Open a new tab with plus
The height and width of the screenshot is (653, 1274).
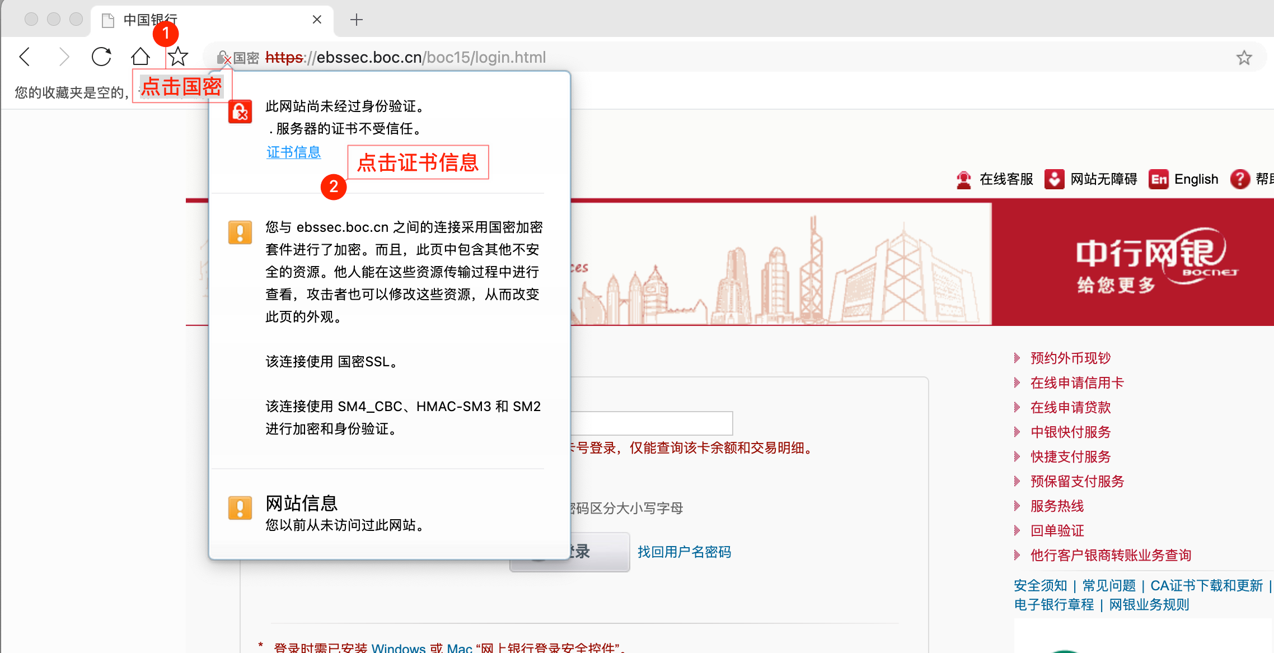tap(356, 20)
